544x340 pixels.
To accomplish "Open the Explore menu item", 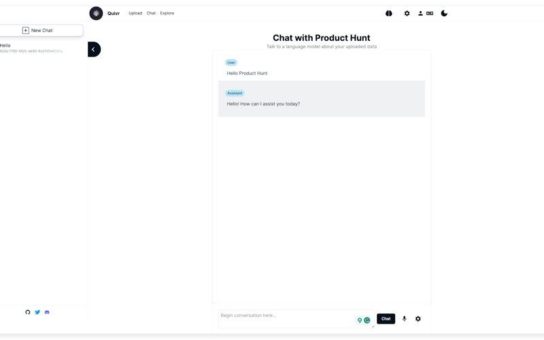I will (167, 14).
